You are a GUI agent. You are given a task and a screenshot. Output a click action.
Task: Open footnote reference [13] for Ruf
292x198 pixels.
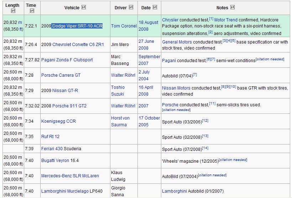[205, 136]
